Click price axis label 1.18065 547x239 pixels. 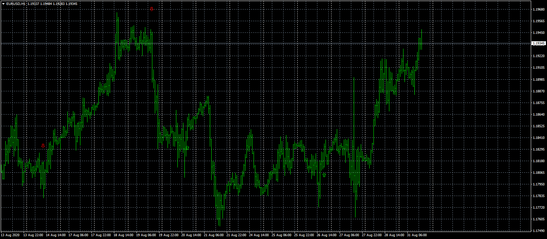click(x=538, y=173)
